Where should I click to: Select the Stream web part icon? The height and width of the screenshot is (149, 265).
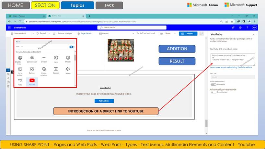coord(68,69)
